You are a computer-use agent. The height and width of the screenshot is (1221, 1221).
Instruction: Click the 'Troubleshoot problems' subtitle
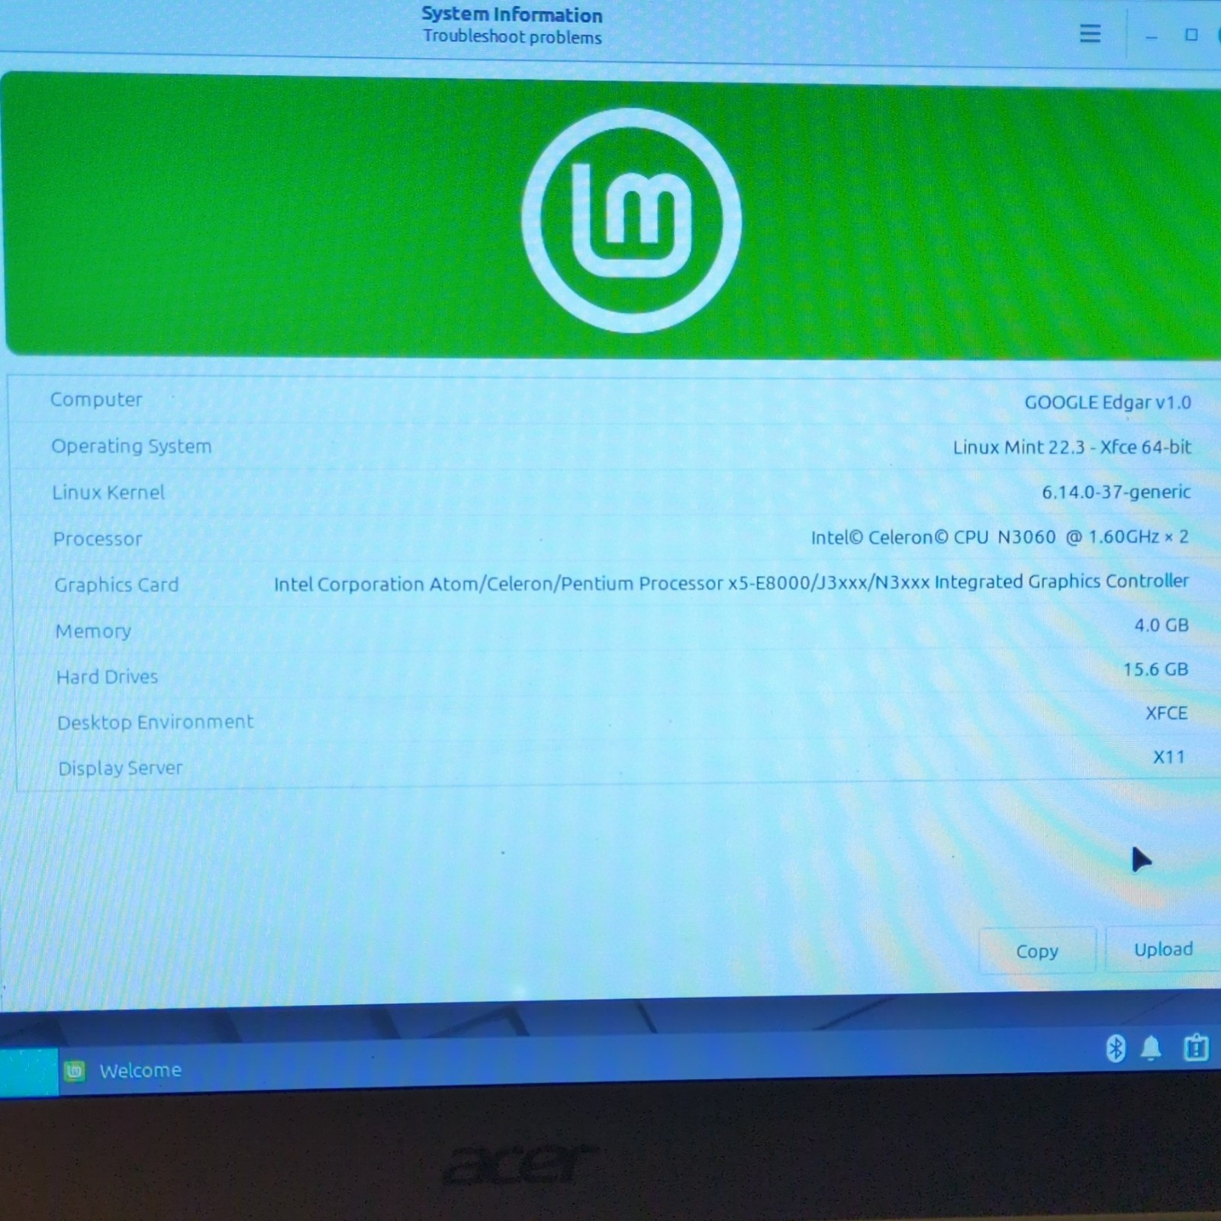512,37
